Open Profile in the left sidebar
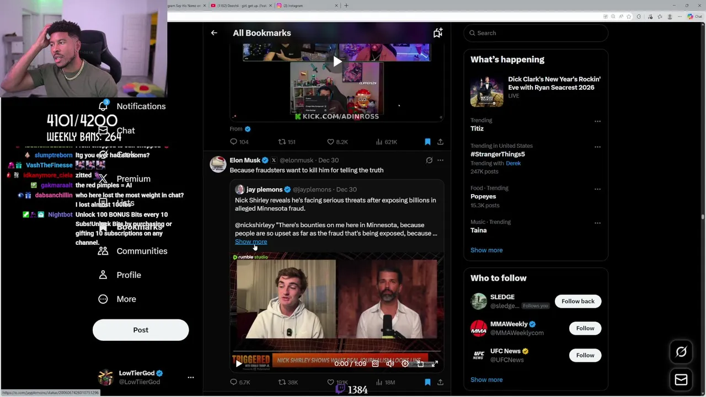The width and height of the screenshot is (706, 397). 120,275
